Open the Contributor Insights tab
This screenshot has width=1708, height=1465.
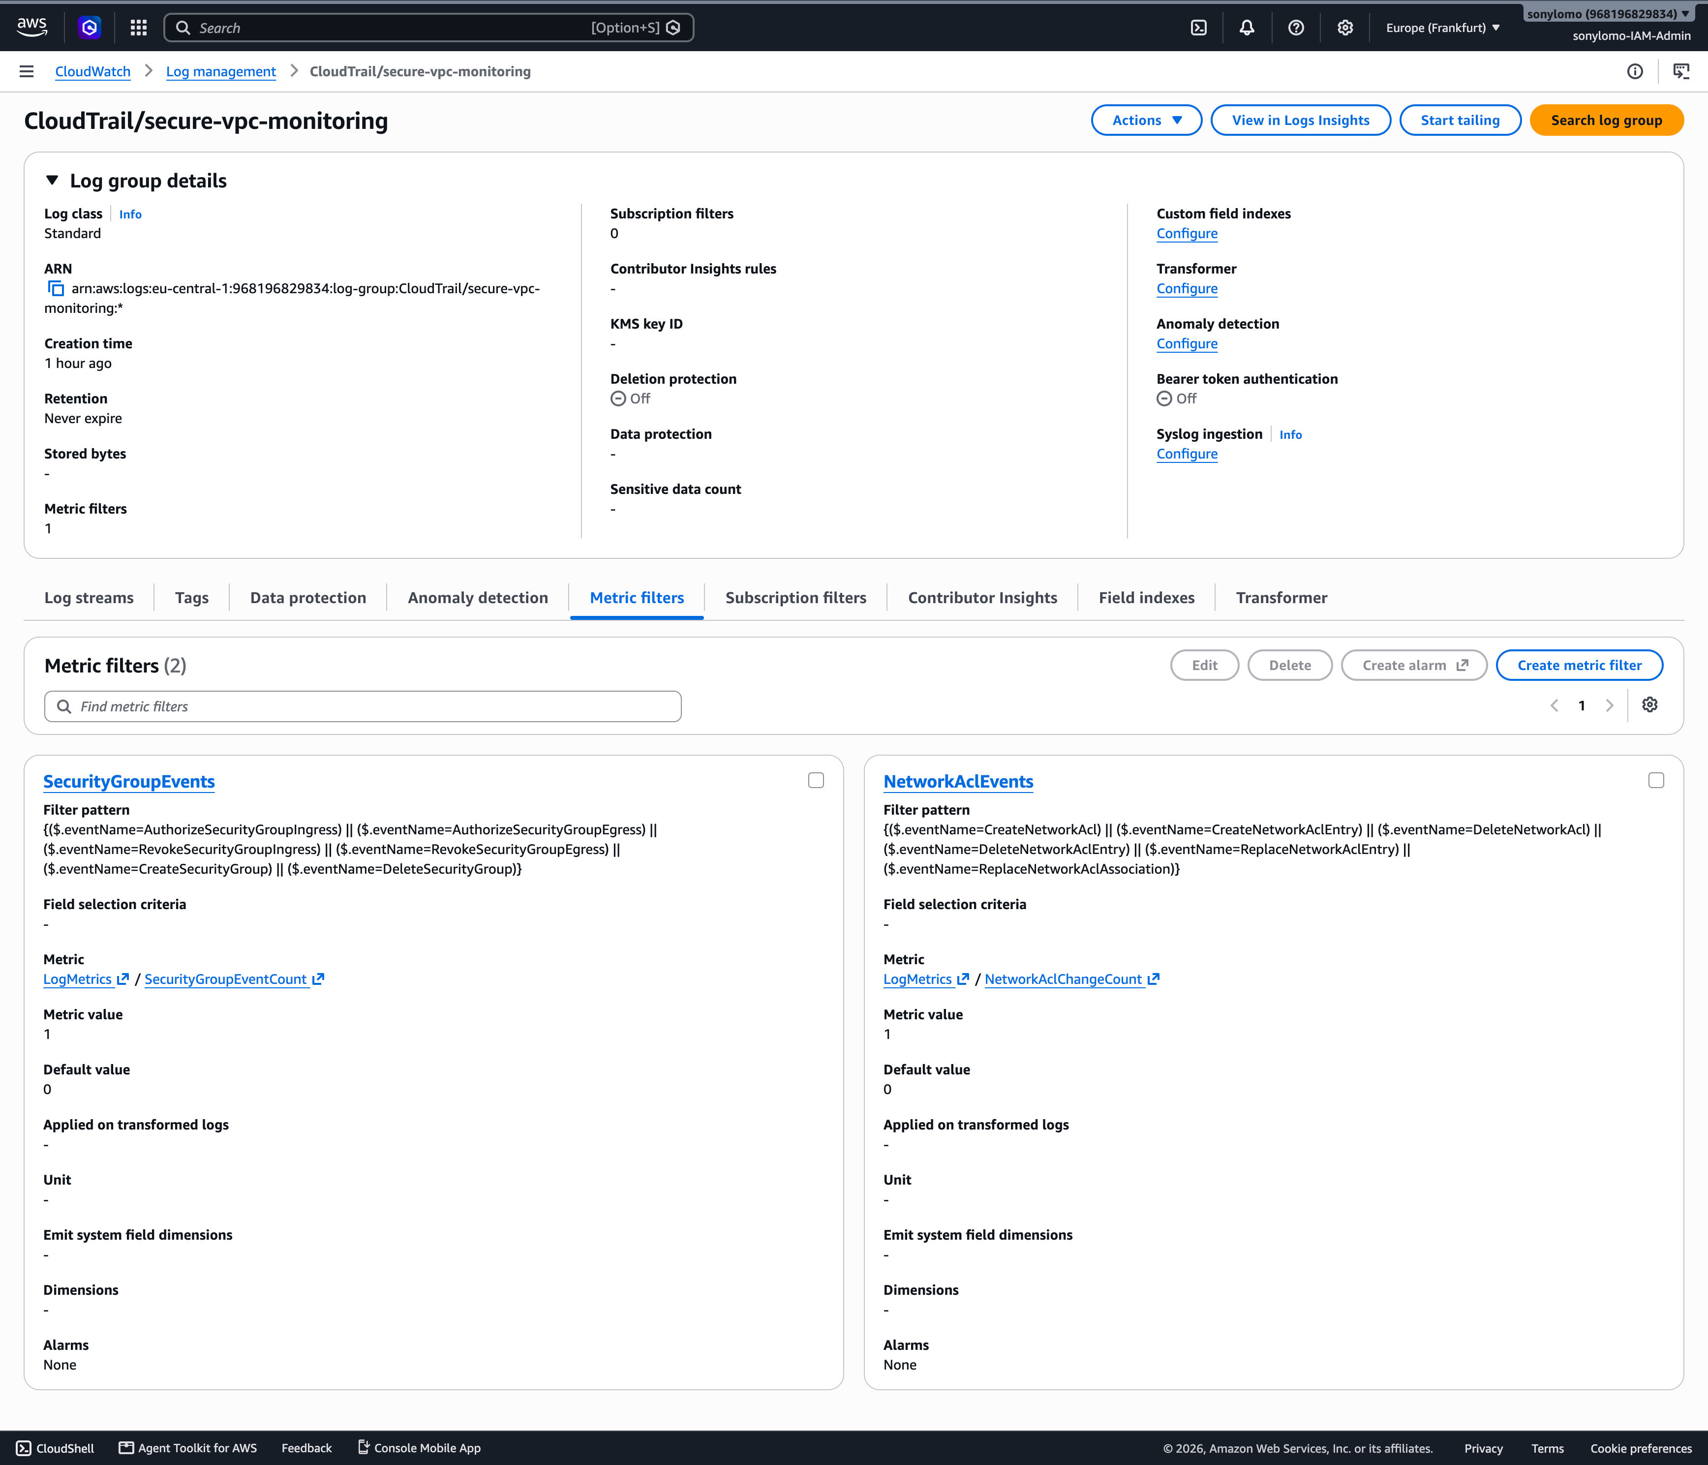pyautogui.click(x=982, y=598)
